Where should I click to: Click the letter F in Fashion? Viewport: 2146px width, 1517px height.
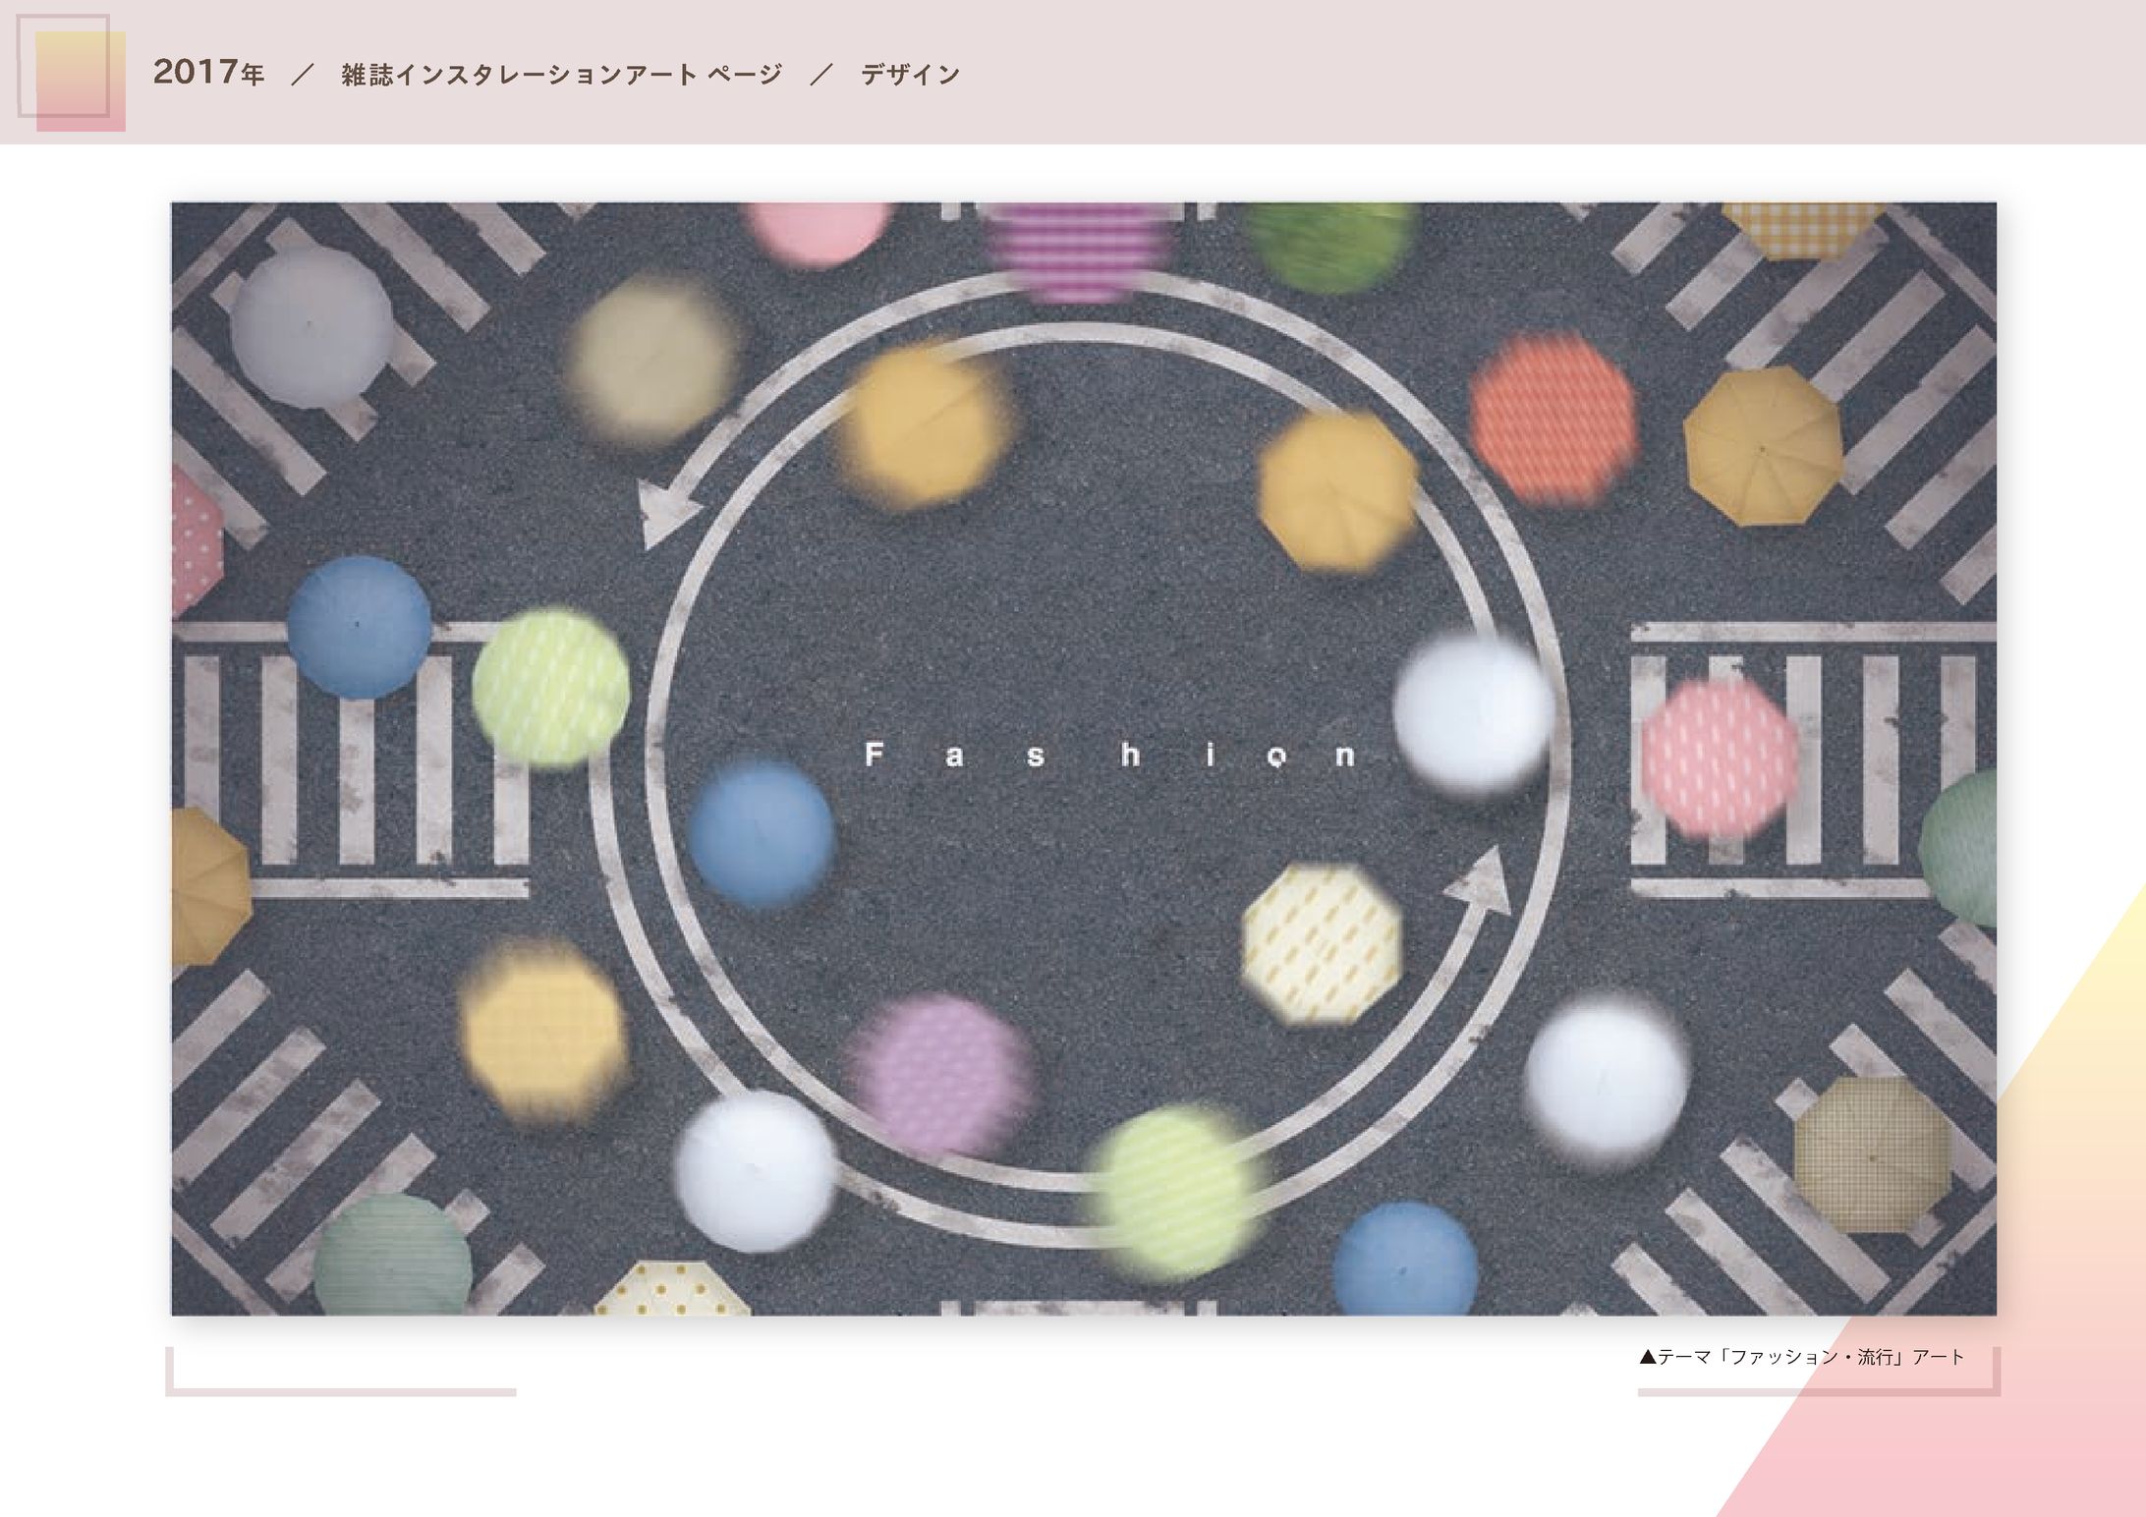pos(873,755)
